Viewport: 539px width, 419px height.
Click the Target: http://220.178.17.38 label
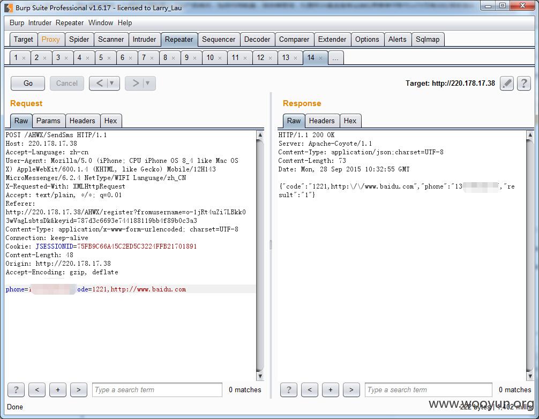pos(450,83)
